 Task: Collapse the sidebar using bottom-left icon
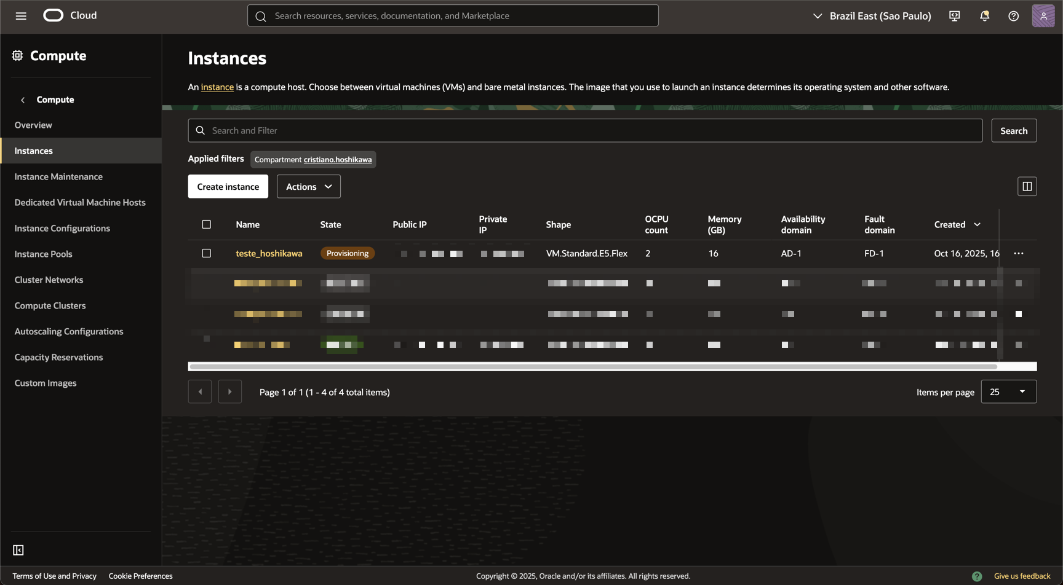[x=18, y=550]
